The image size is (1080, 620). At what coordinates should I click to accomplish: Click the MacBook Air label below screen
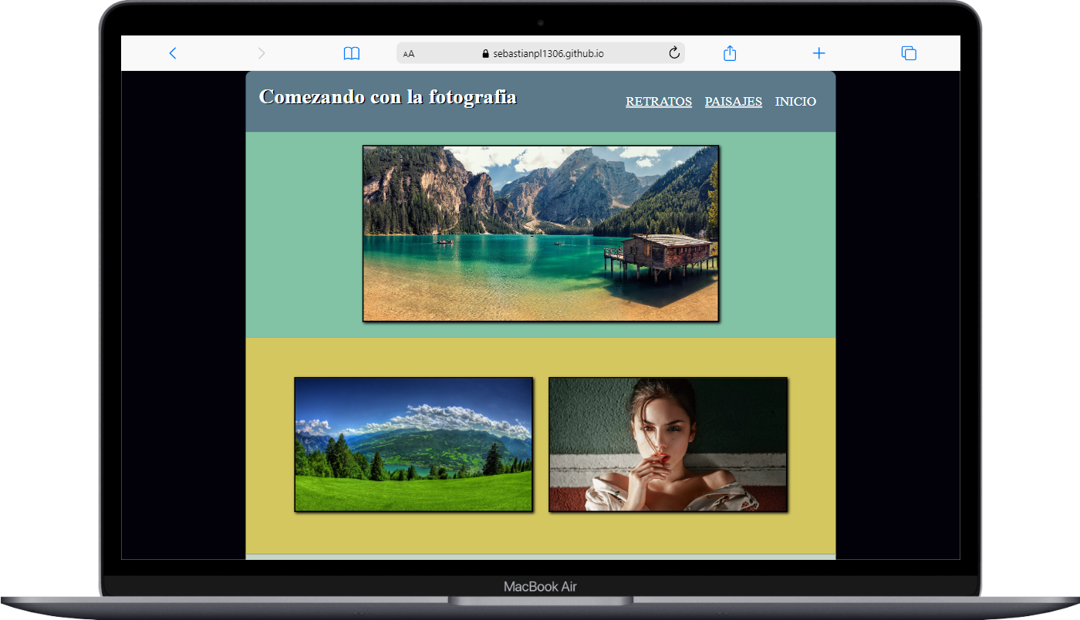coord(540,587)
